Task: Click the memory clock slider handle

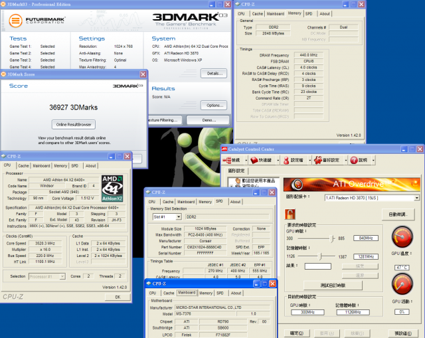Action: pos(320,256)
